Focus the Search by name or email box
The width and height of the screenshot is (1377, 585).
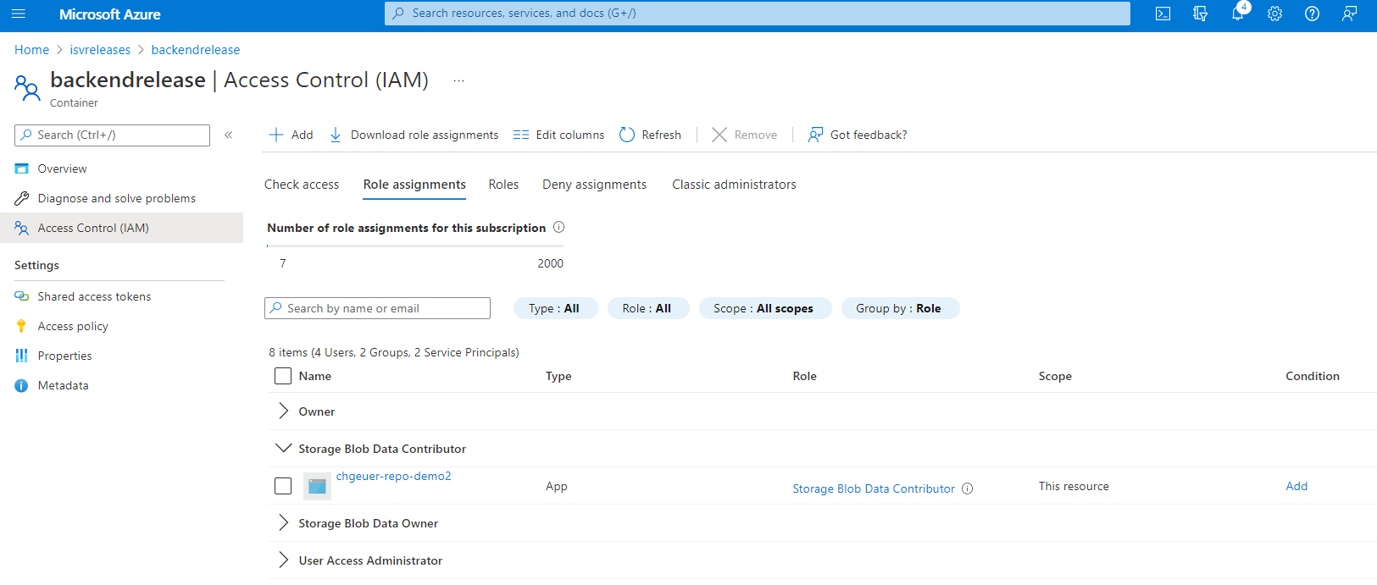click(377, 308)
